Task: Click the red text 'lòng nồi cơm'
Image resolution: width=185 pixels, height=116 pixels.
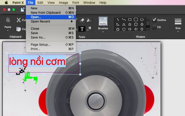Action: click(37, 61)
